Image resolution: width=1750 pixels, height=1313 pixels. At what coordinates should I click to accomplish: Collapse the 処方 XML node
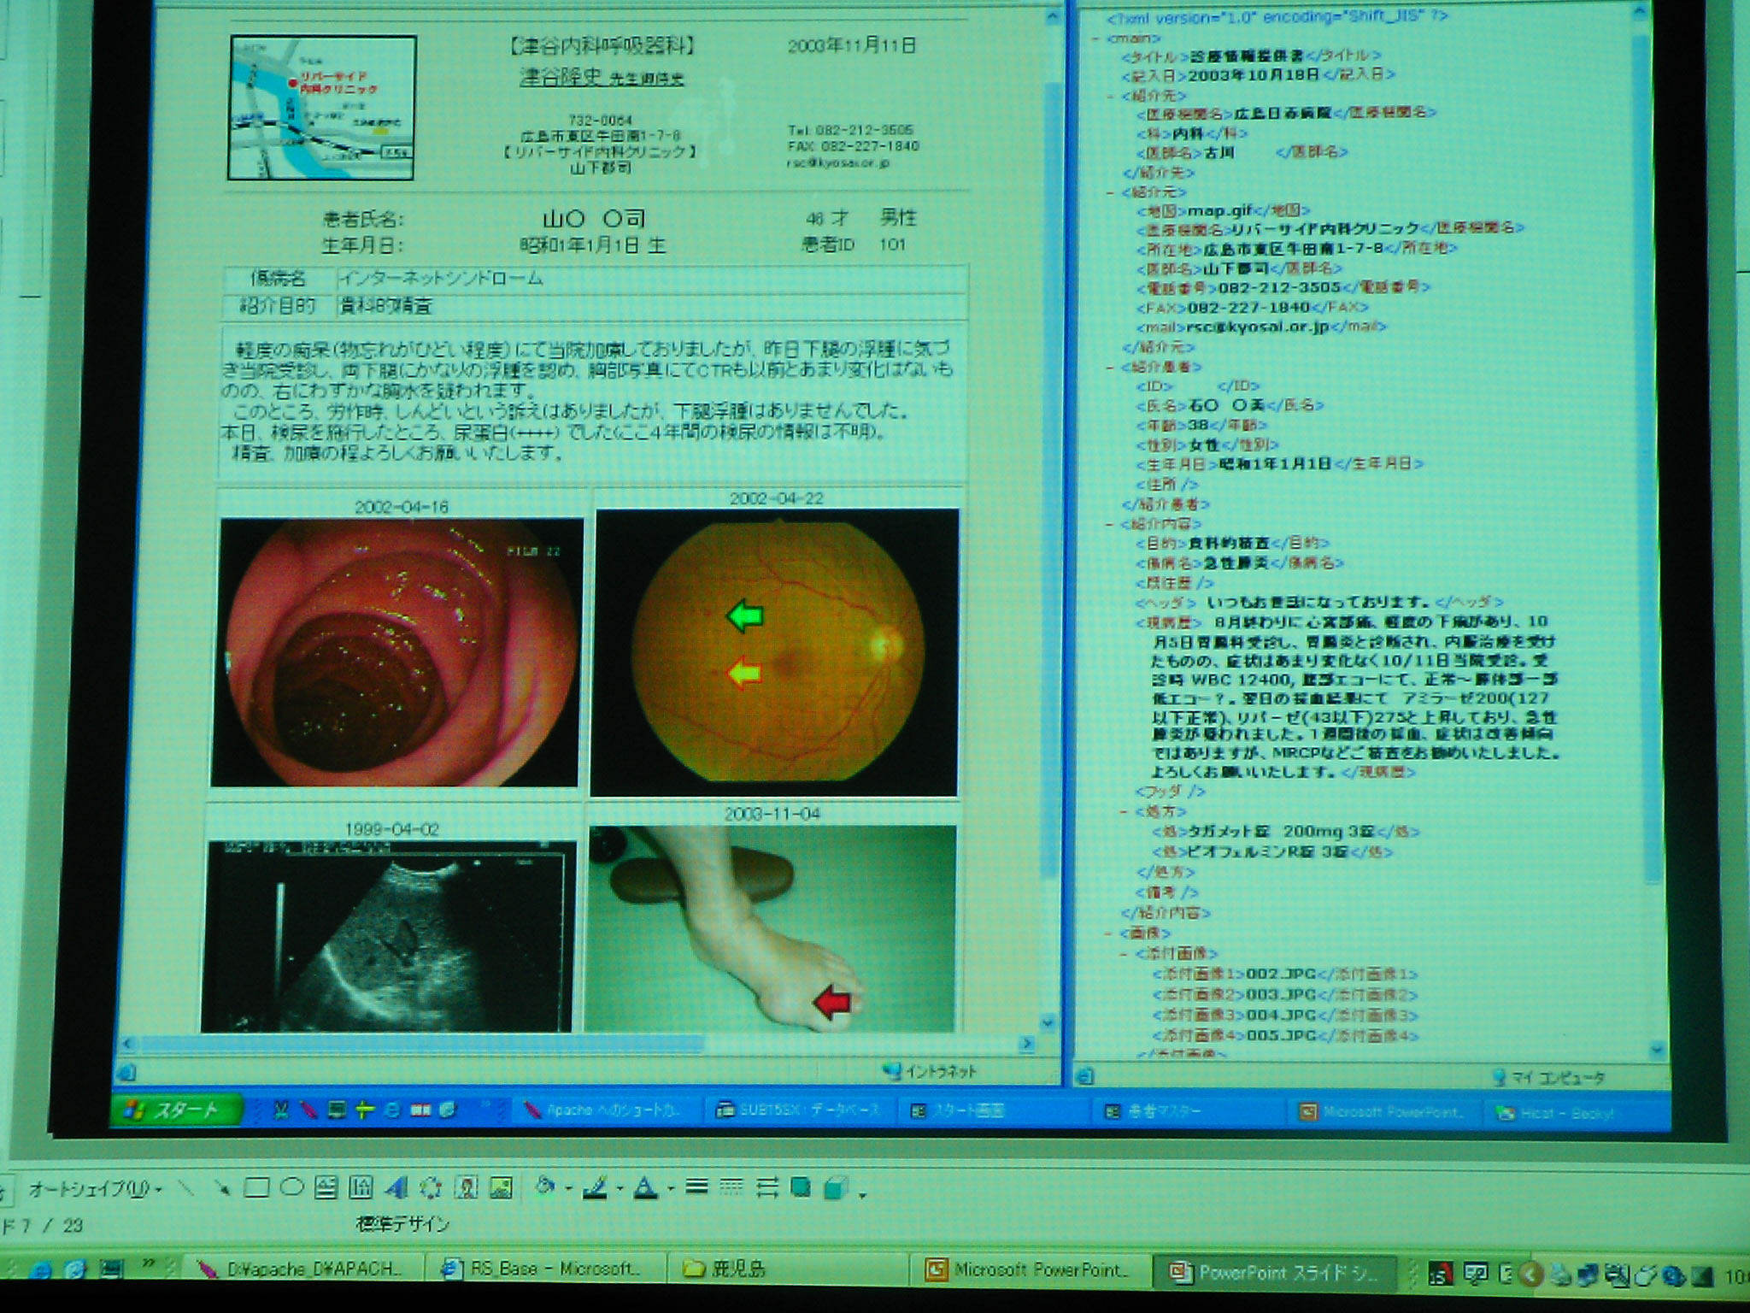1125,811
